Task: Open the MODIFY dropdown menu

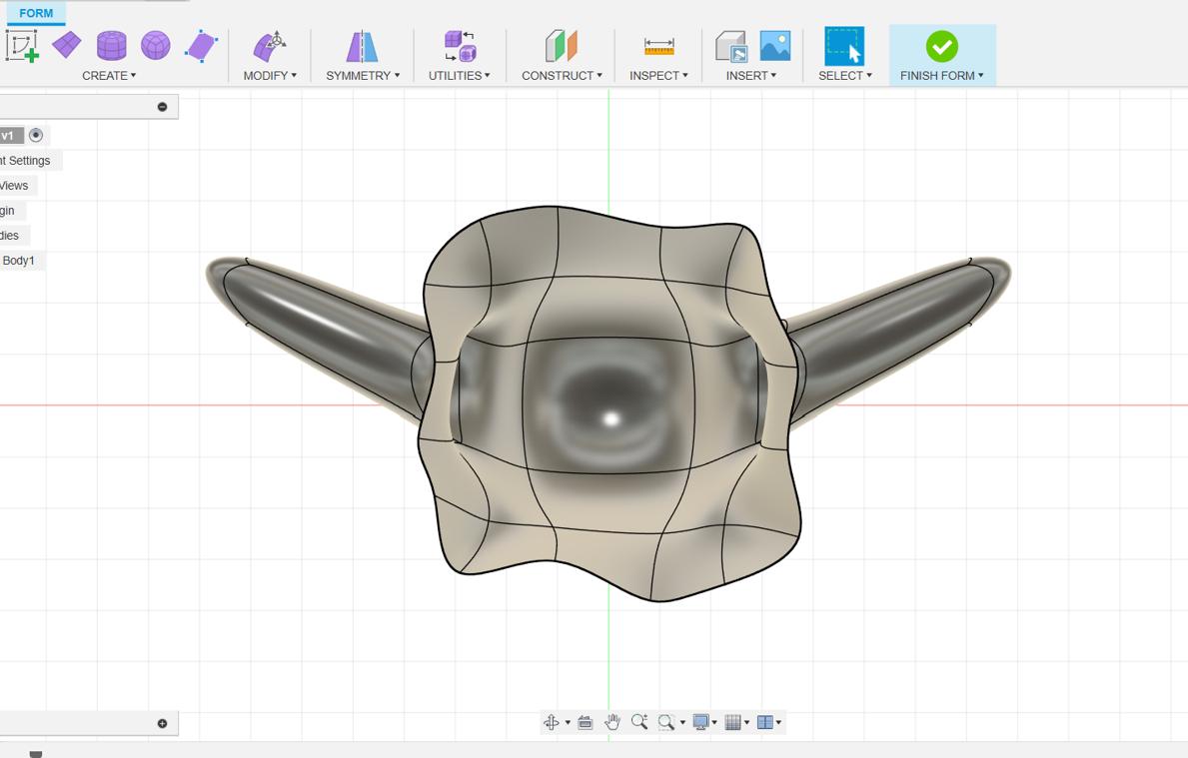Action: 270,76
